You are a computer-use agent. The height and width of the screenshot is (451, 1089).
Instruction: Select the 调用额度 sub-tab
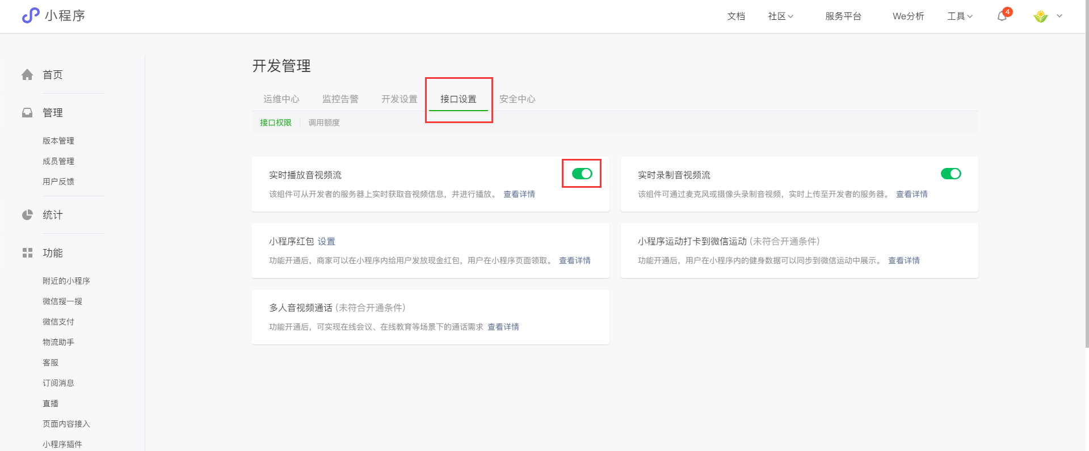pyautogui.click(x=323, y=123)
